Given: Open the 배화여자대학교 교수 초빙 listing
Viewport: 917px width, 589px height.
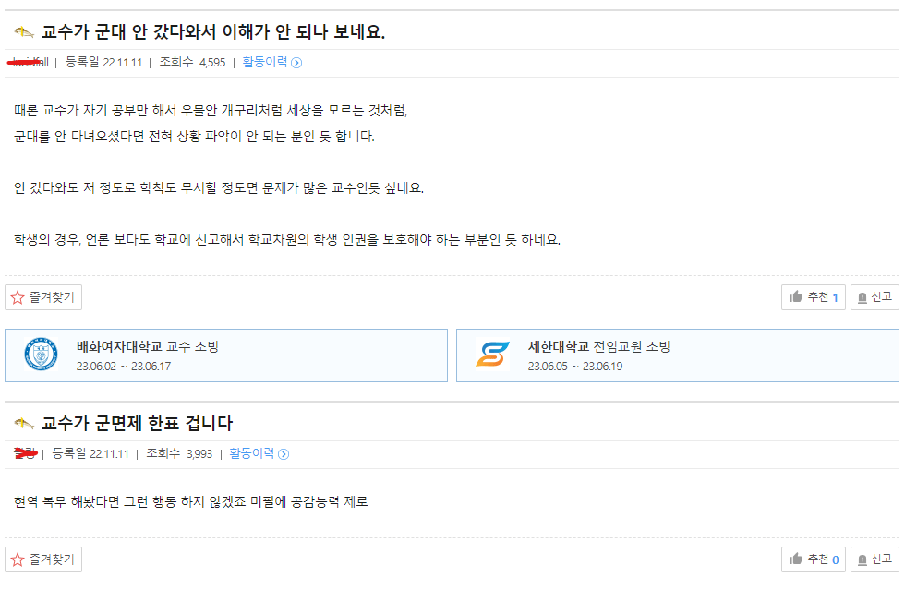Looking at the screenshot, I should click(x=148, y=347).
